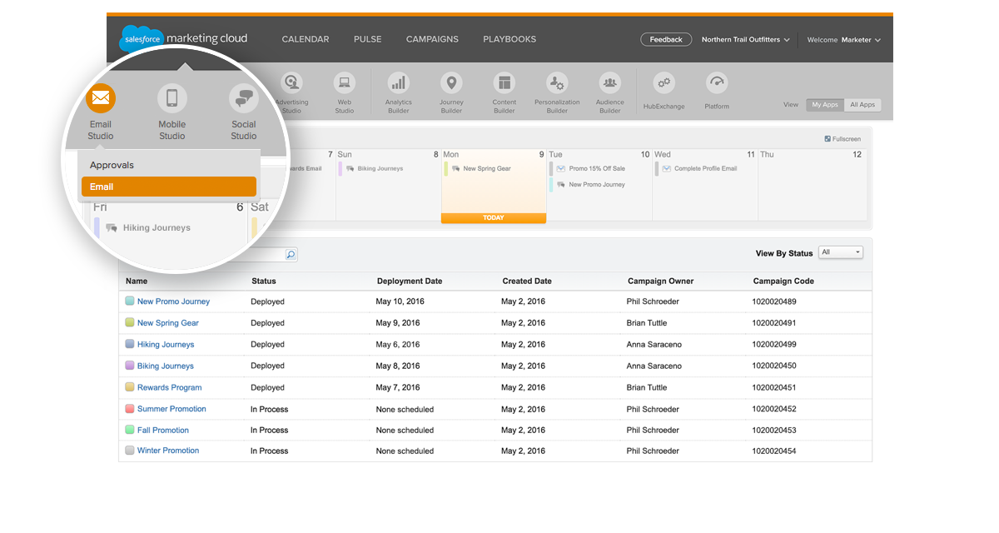Click Summer Promotion's red color swatch
Viewport: 999px width, 533px height.
tap(130, 409)
